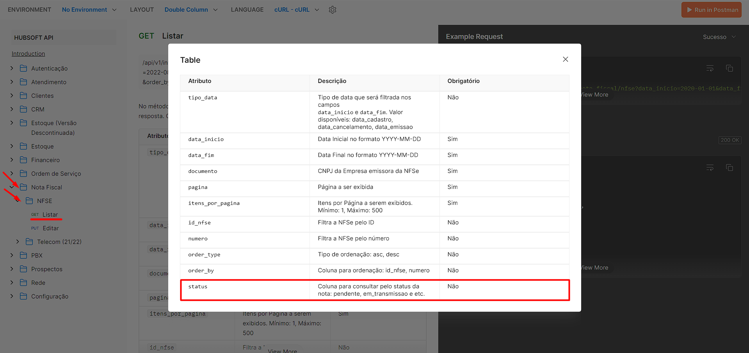Click the numero attribute cell
The height and width of the screenshot is (353, 749).
pos(245,240)
